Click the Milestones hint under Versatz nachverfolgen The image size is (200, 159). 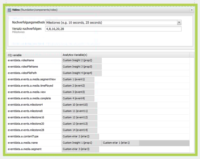pyautogui.click(x=18, y=32)
